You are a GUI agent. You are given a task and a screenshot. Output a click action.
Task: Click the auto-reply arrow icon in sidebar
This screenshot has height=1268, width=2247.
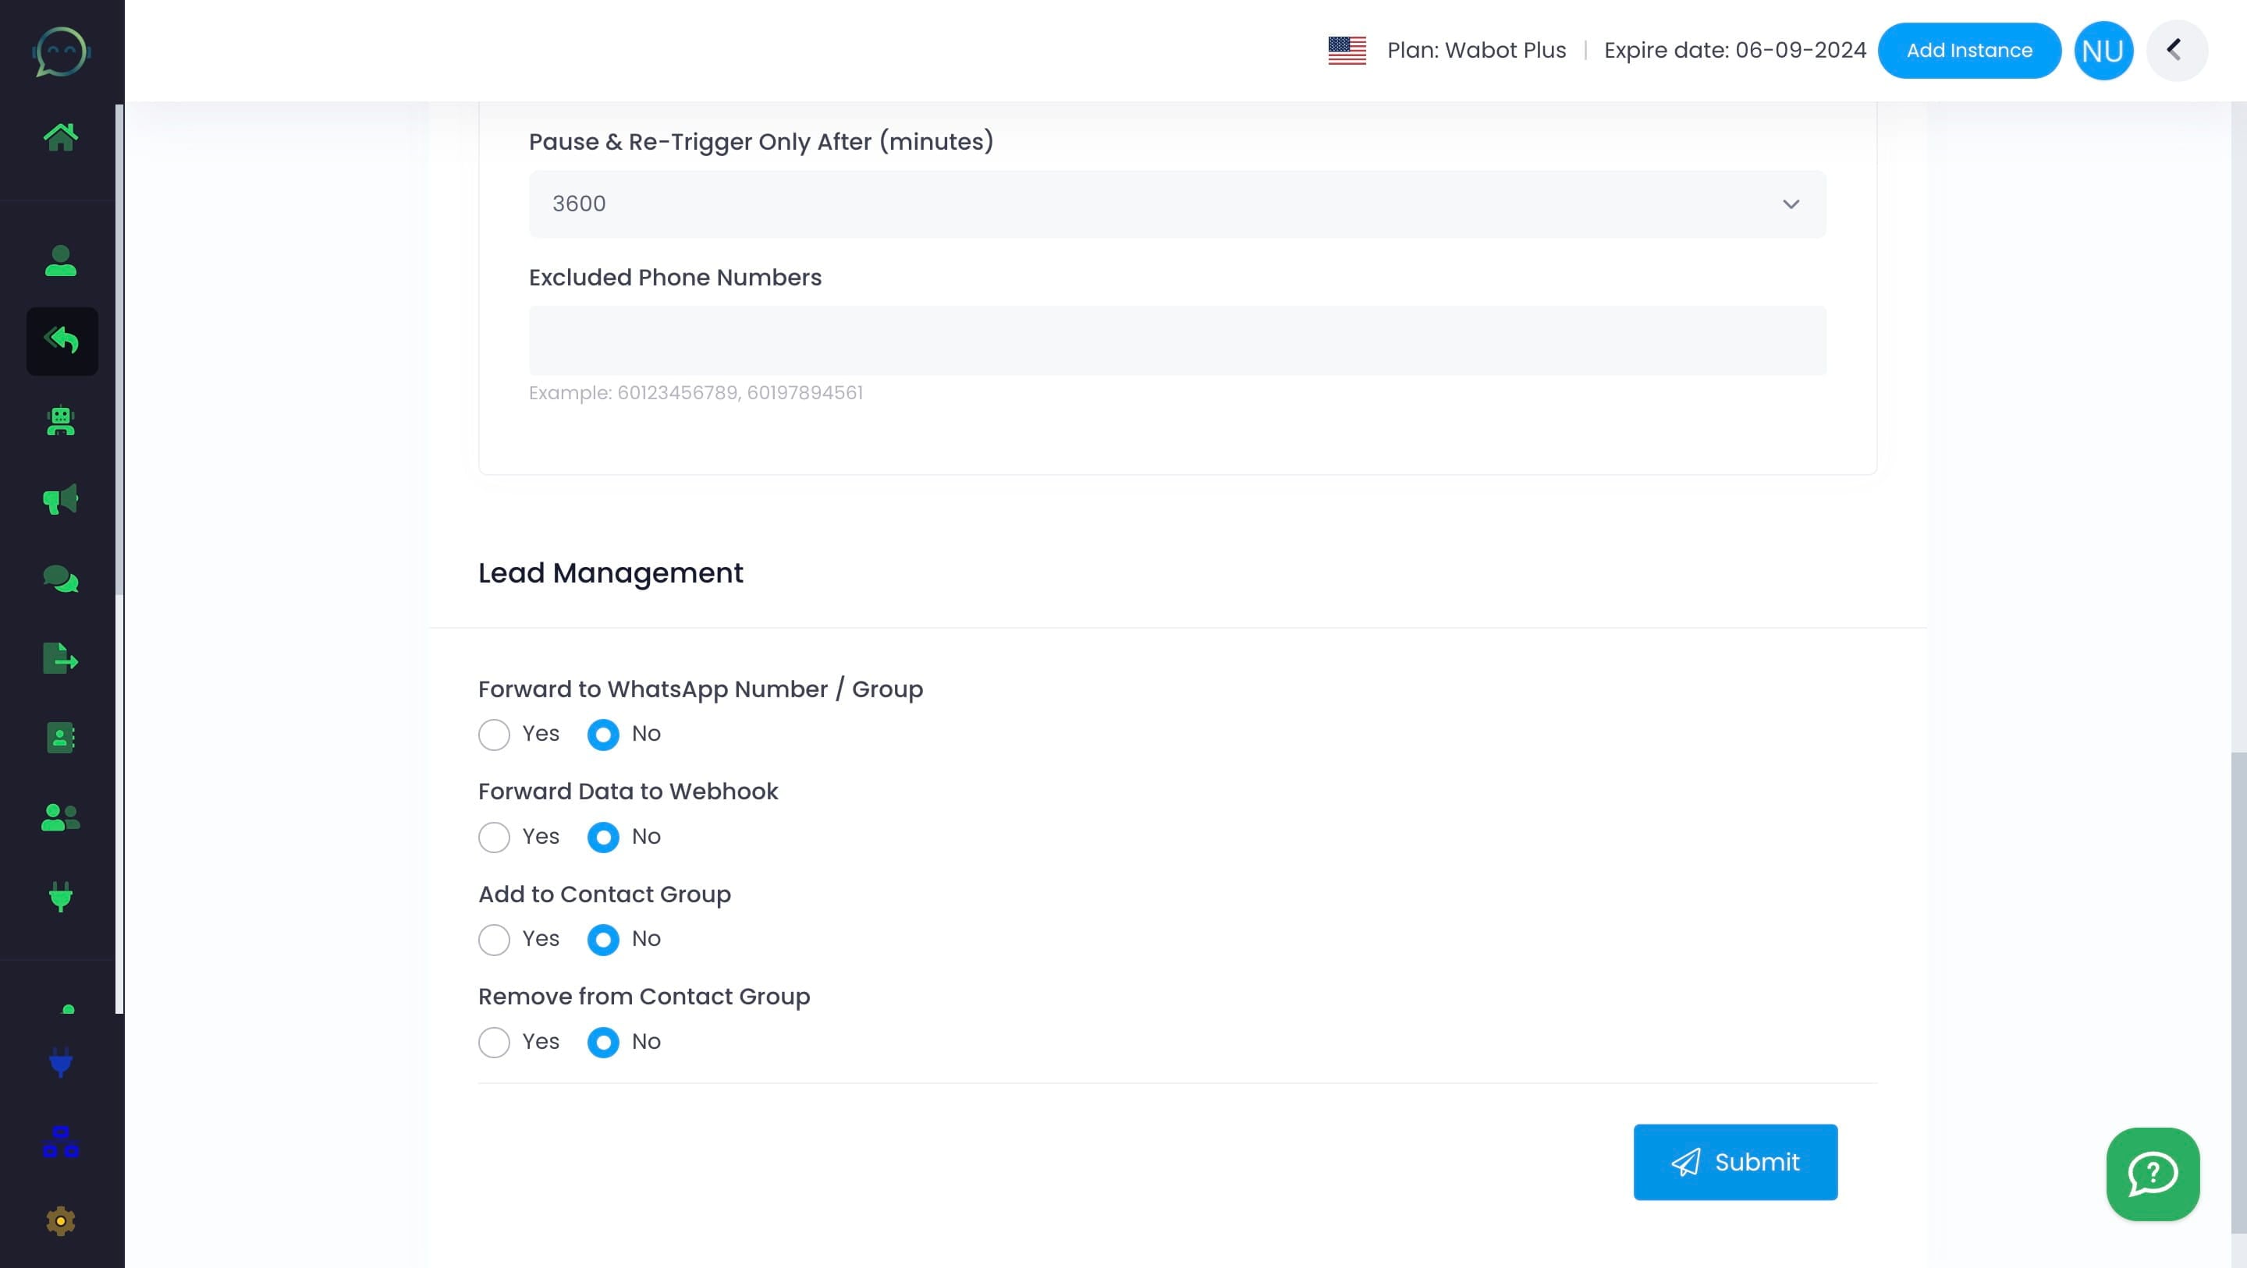pos(62,341)
